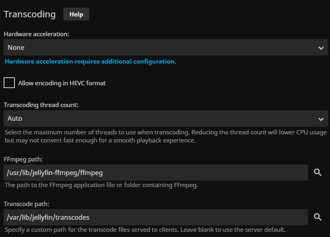The image size is (330, 237).
Task: Click the FFmpeg application file description text
Action: click(101, 185)
